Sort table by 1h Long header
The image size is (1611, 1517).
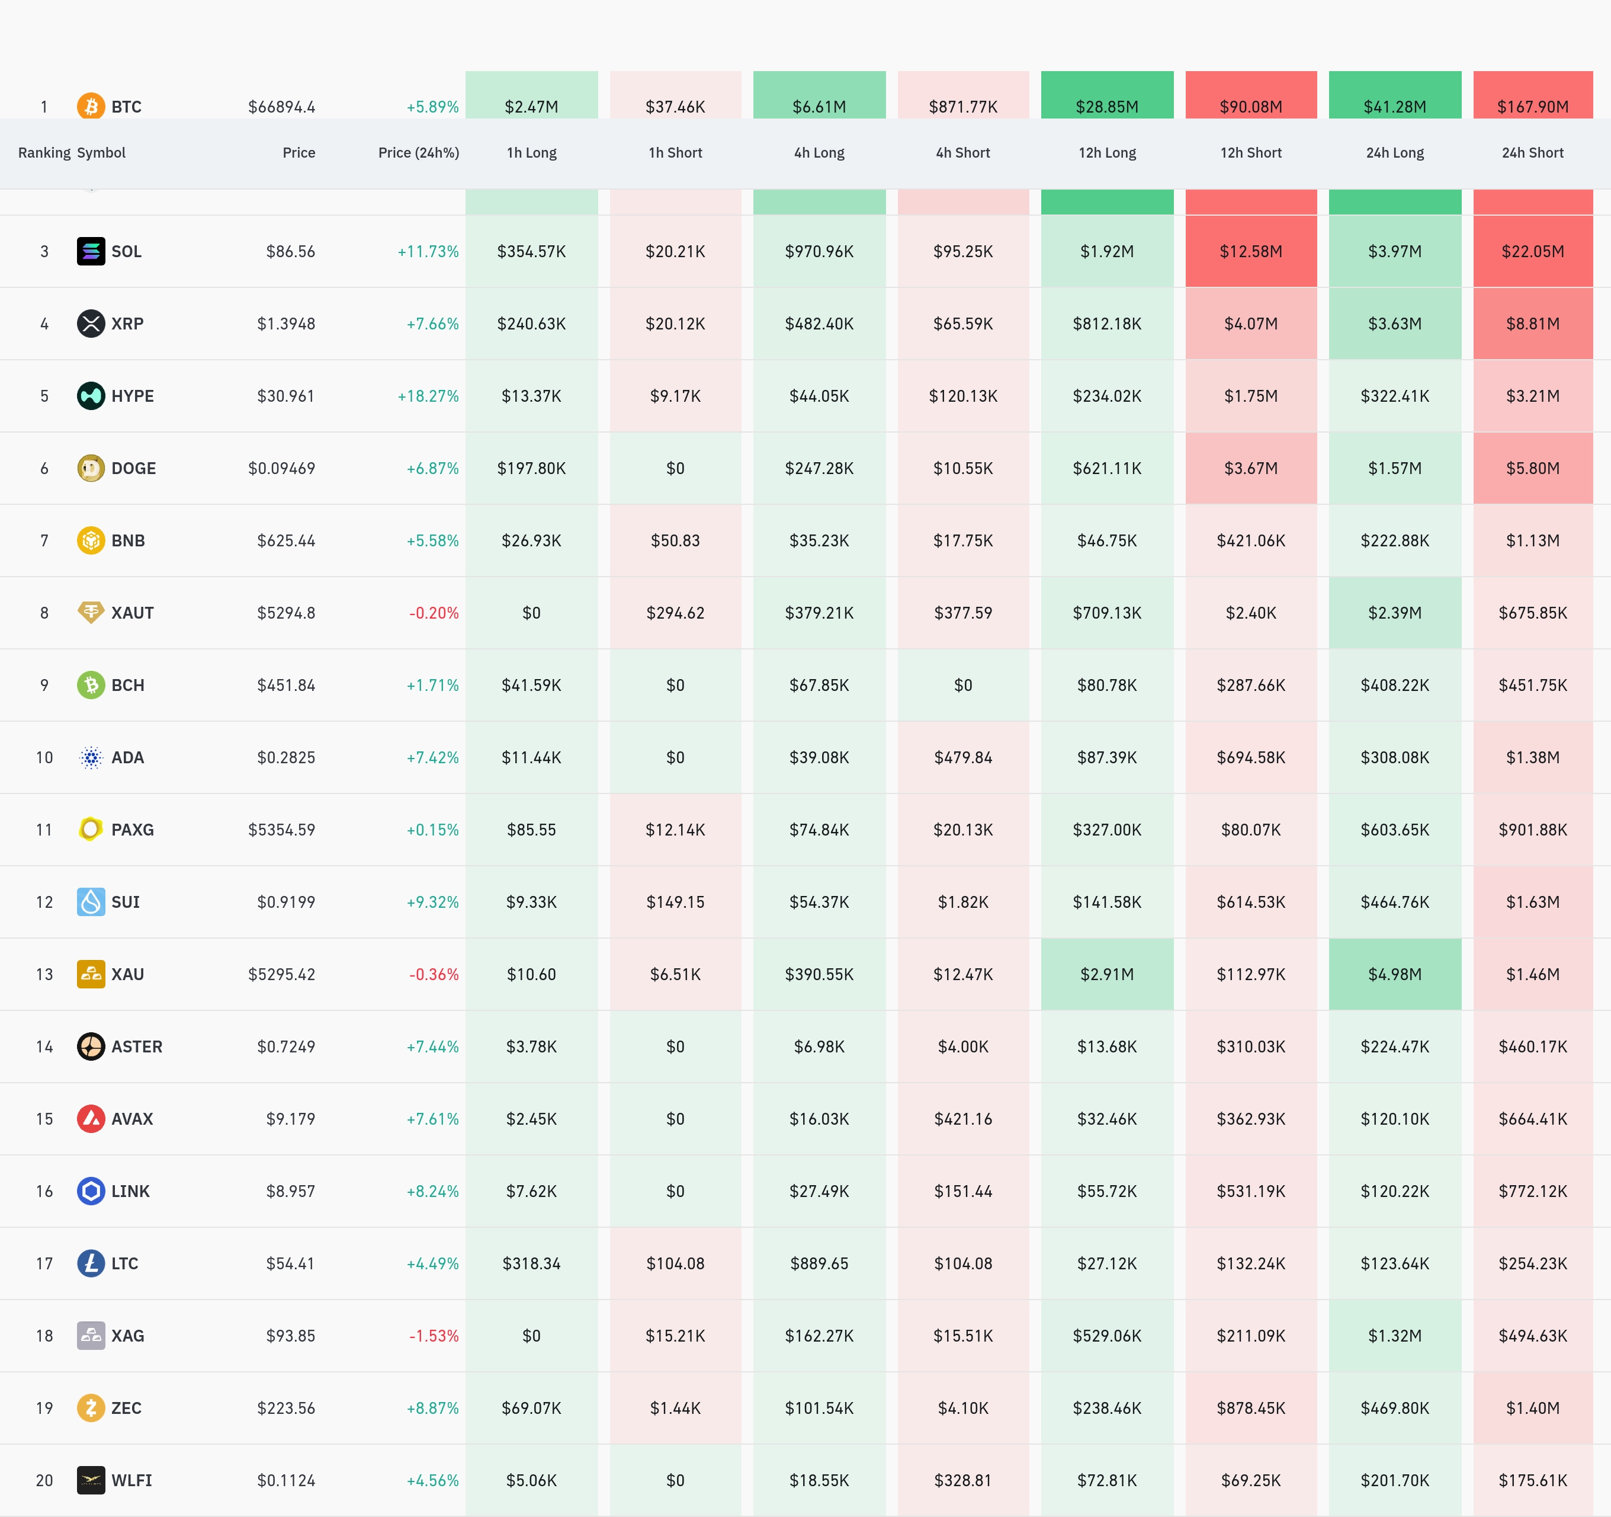coord(532,152)
